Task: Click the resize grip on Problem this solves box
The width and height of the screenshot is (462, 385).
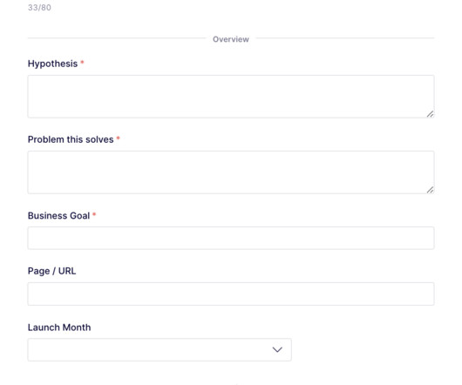Action: pyautogui.click(x=430, y=190)
